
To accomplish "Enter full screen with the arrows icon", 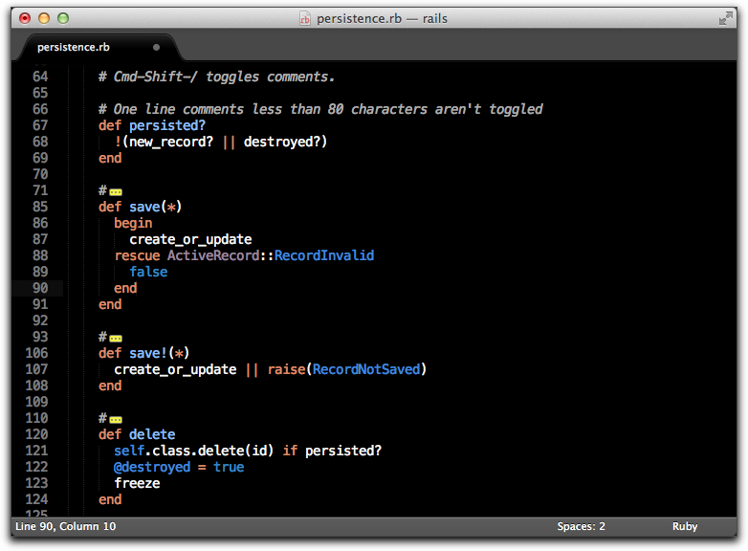I will pos(726,18).
